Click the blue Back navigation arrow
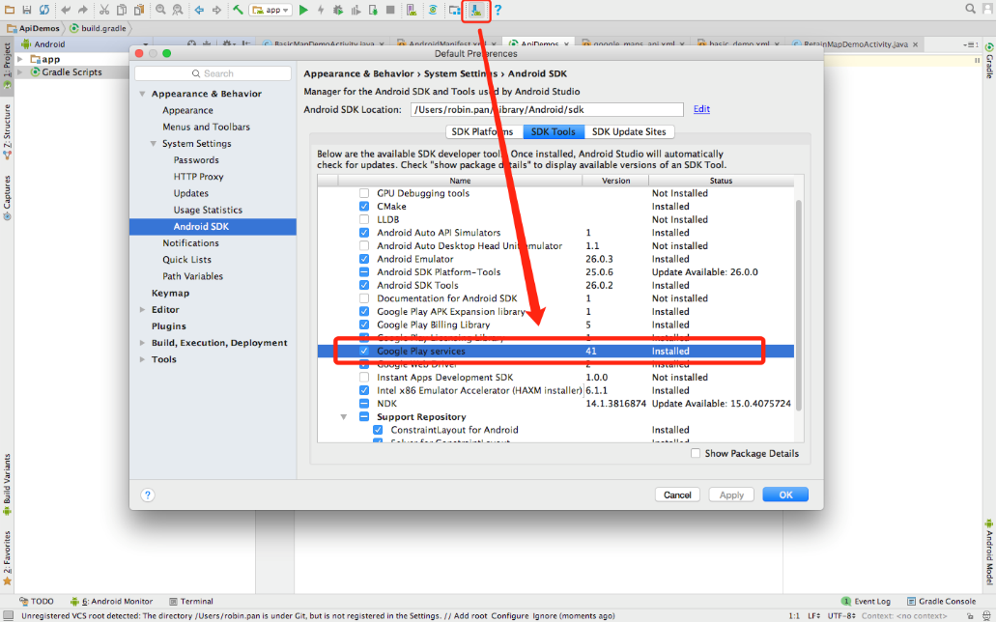Image resolution: width=996 pixels, height=622 pixels. point(199,10)
